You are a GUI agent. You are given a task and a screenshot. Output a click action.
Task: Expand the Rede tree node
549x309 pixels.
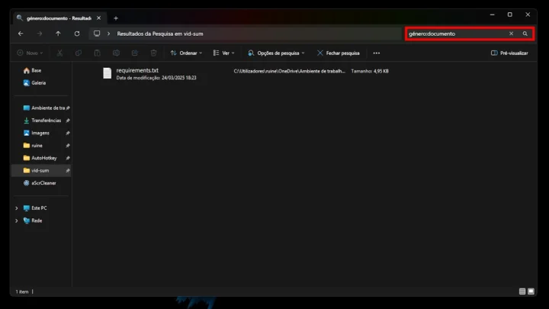tap(17, 220)
